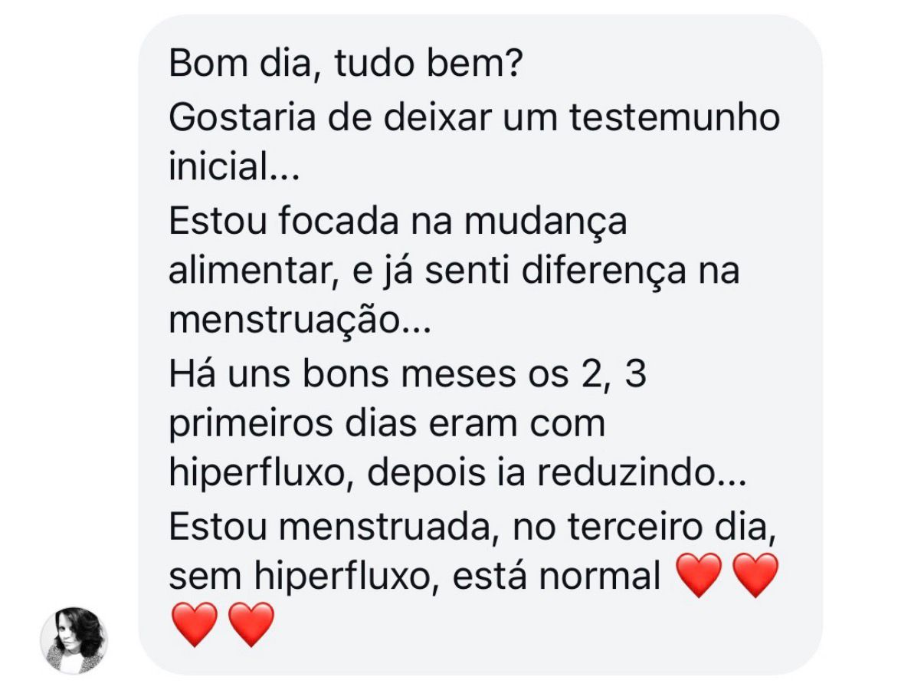This screenshot has height=687, width=924.
Task: Click the right heart on the bottom row
Action: click(251, 624)
